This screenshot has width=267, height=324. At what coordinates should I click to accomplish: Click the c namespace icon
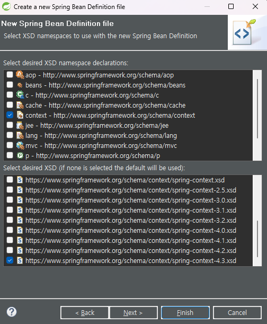point(20,95)
